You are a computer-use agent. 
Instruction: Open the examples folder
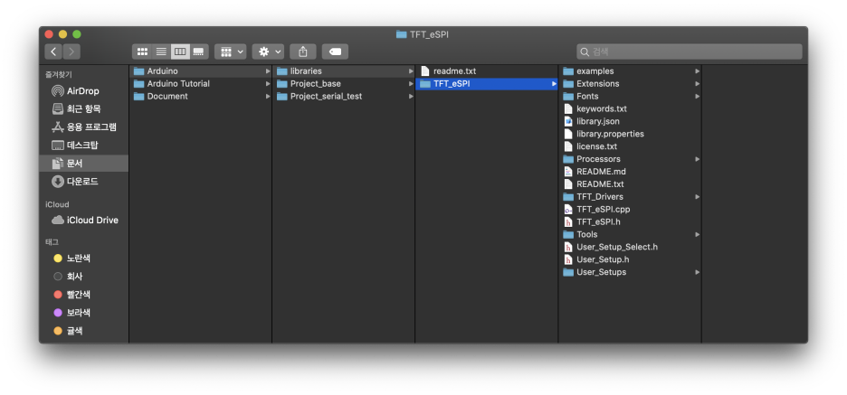(x=630, y=71)
